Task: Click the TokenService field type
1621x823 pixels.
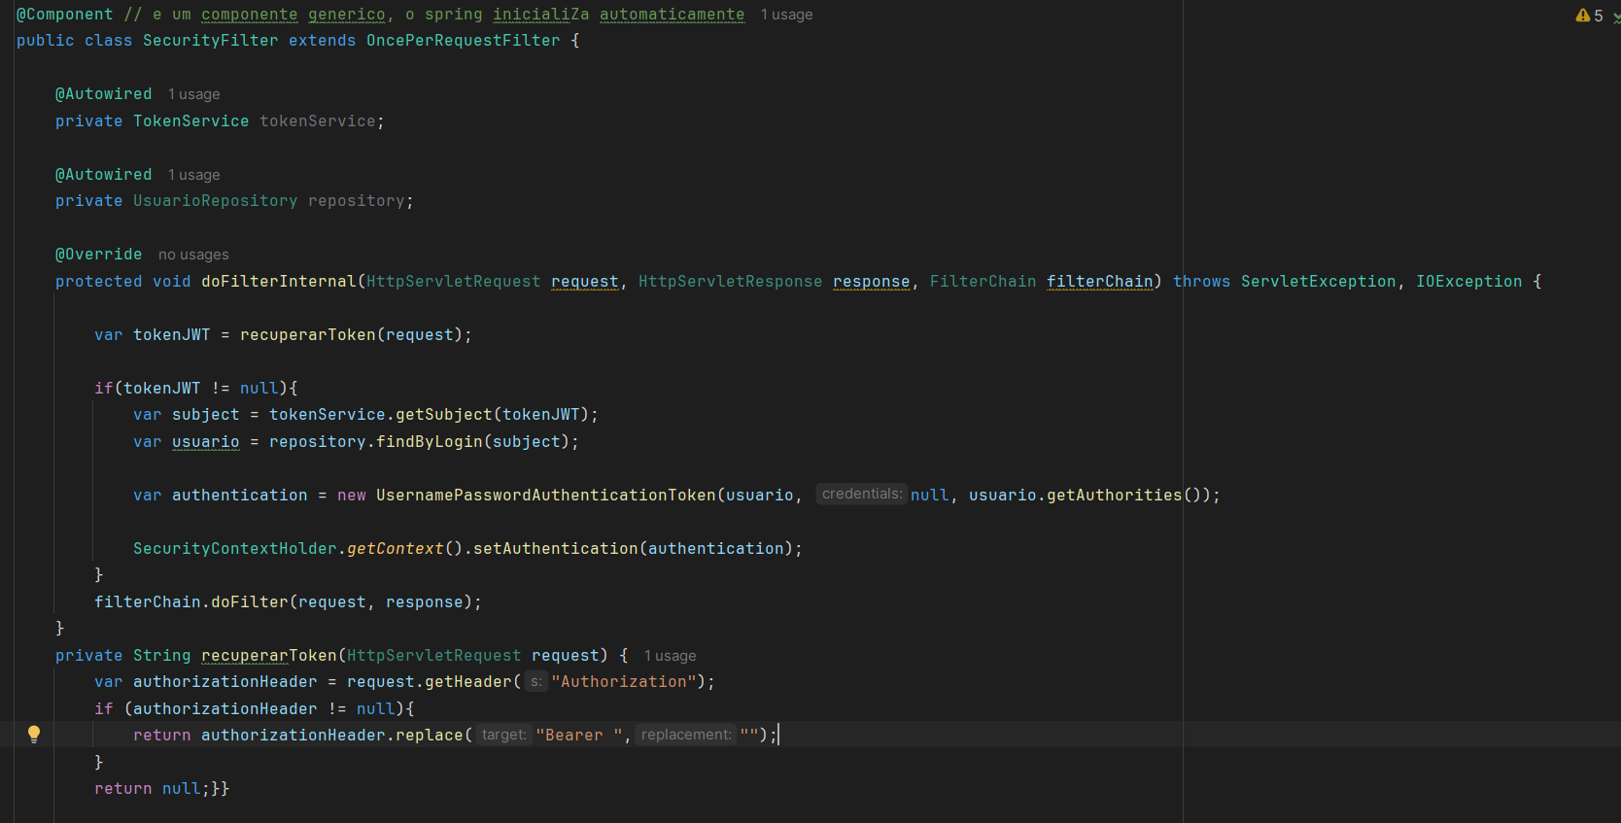Action: (x=190, y=121)
